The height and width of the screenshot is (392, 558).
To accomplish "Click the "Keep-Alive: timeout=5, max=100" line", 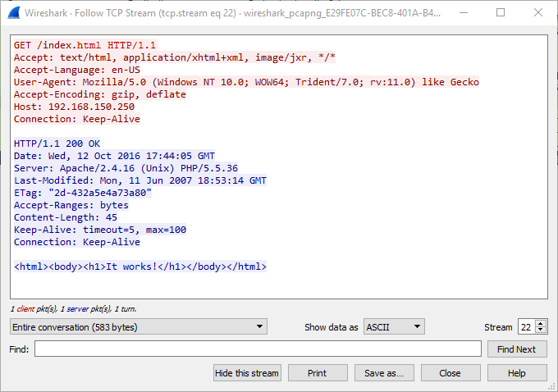I will point(100,230).
